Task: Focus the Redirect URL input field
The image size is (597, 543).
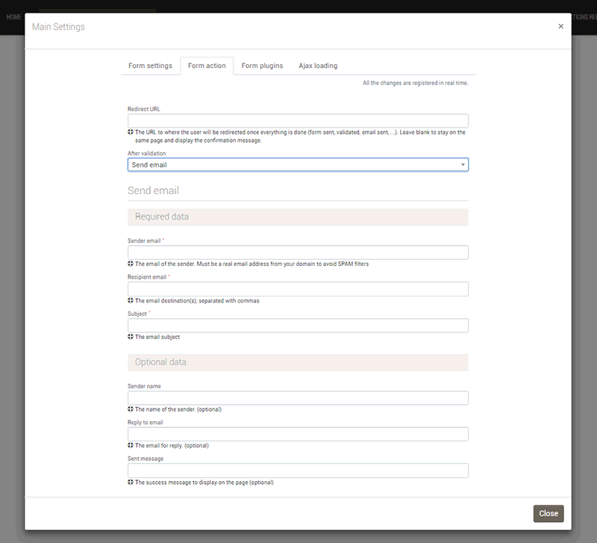Action: [x=298, y=120]
